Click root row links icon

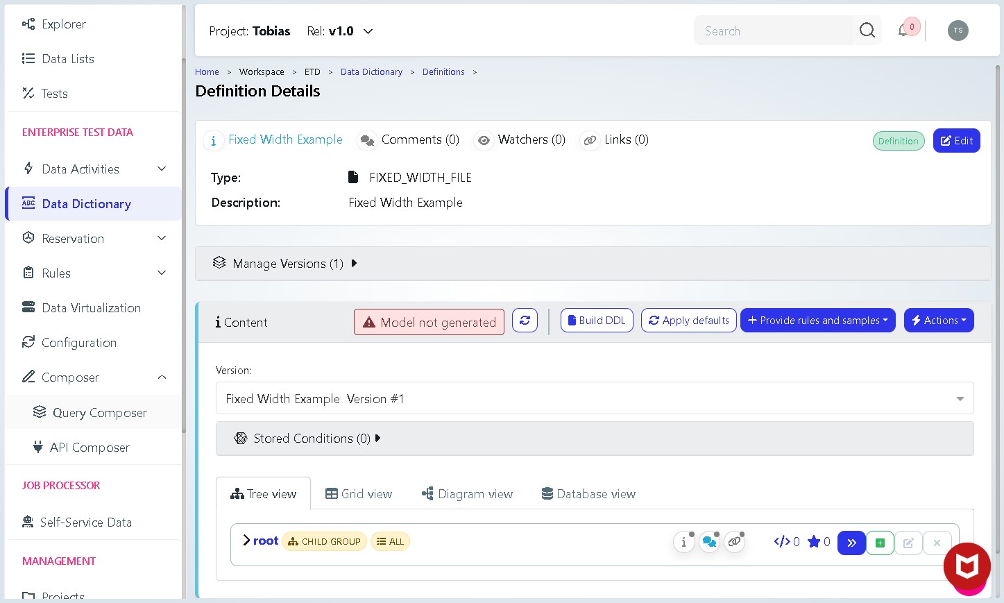click(734, 543)
